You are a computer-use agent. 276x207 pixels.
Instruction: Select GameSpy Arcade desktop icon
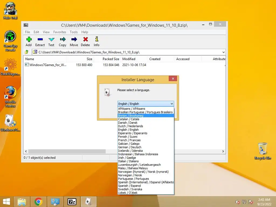pos(11,41)
